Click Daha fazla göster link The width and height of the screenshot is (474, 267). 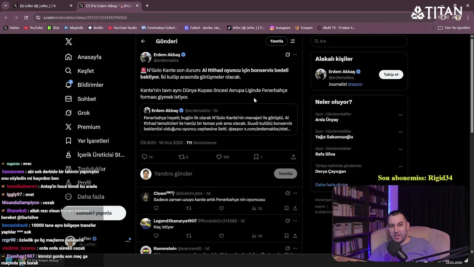pos(332,185)
